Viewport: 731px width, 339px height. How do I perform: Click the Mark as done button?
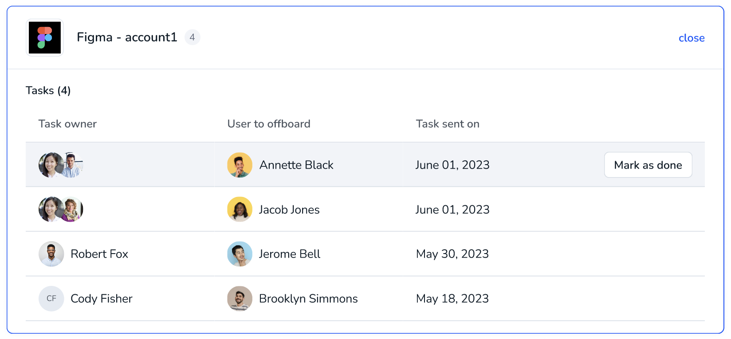tap(648, 165)
